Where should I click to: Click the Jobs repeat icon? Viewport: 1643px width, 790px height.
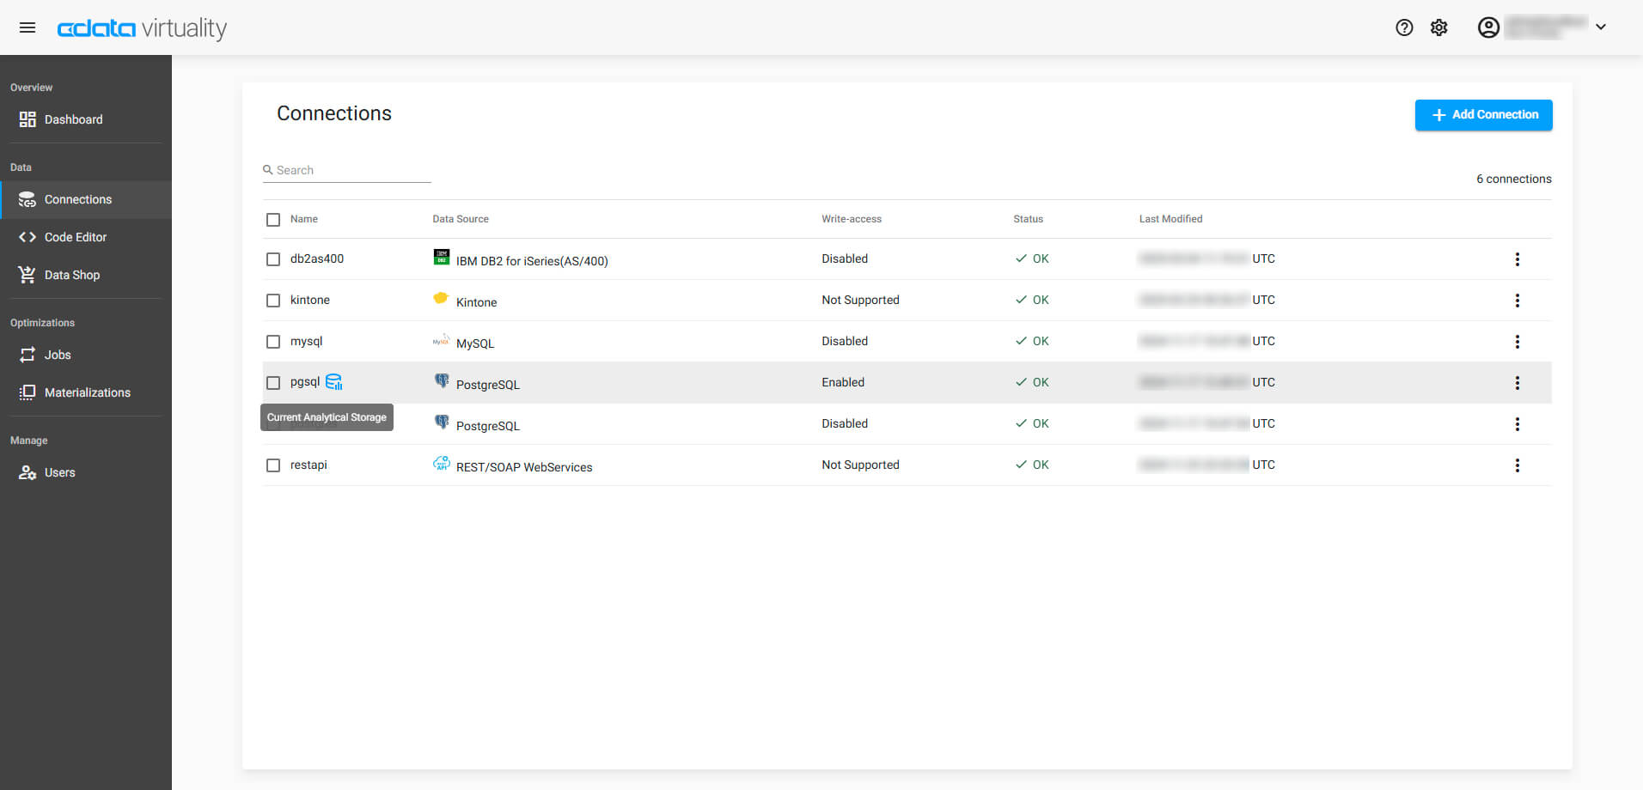click(27, 355)
